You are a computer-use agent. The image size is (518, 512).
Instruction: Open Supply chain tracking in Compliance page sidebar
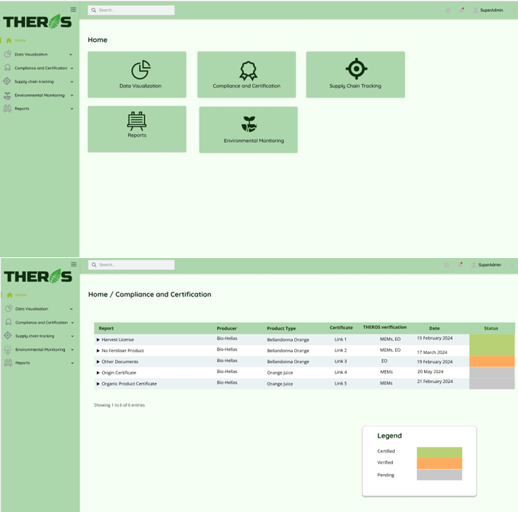coord(34,336)
